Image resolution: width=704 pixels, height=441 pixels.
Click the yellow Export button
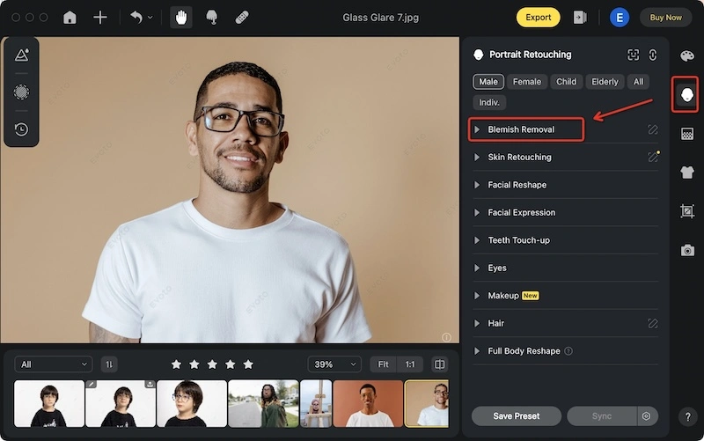(538, 18)
